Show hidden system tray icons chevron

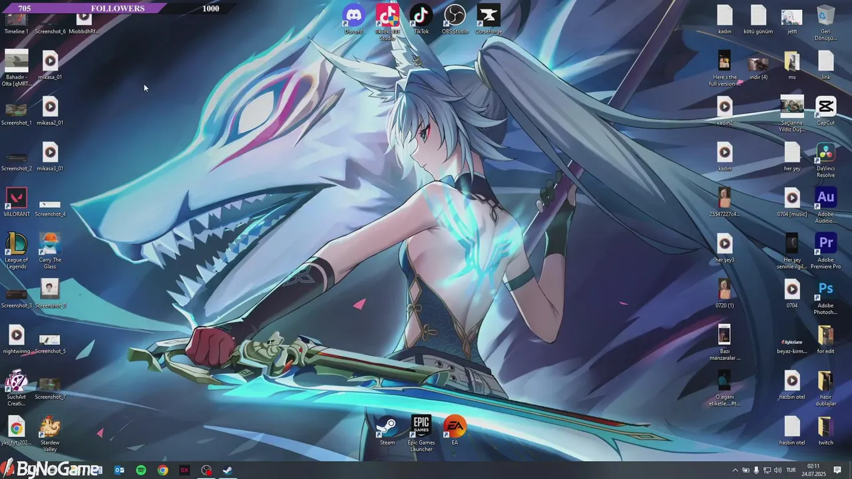click(x=735, y=470)
